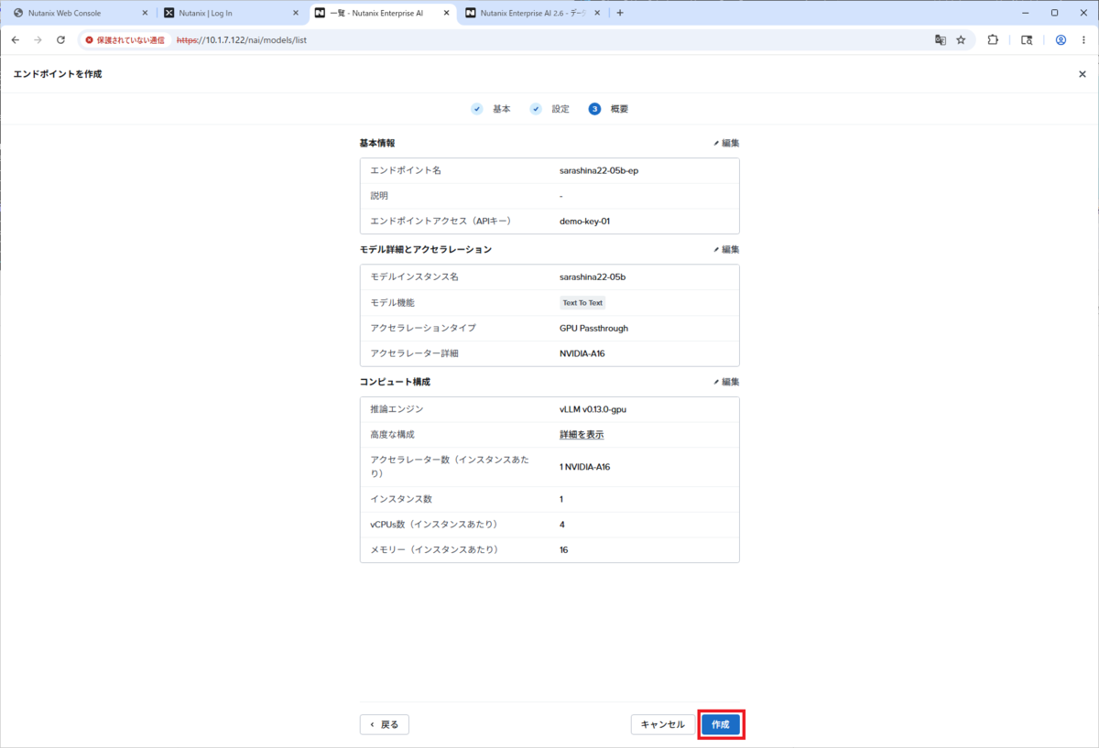Image resolution: width=1099 pixels, height=748 pixels.
Task: Click the アクセラレーションタイプ label
Action: [x=423, y=328]
